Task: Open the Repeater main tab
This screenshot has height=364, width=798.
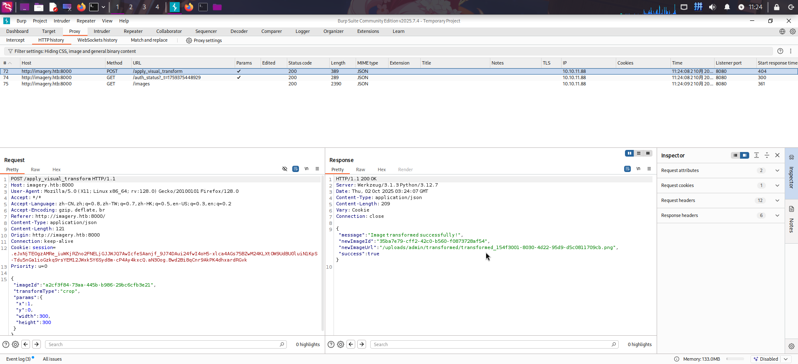Action: 133,31
